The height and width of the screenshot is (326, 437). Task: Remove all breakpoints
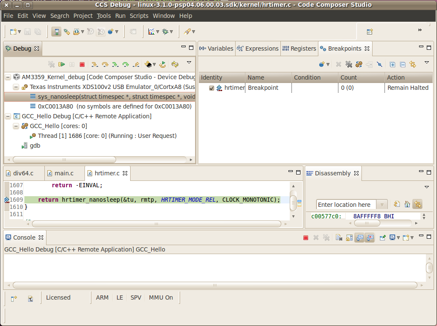click(x=348, y=64)
